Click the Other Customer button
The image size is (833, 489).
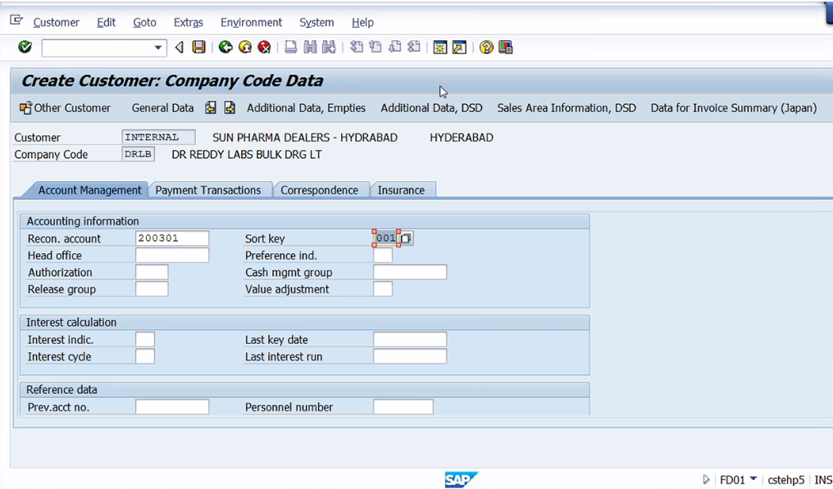65,108
